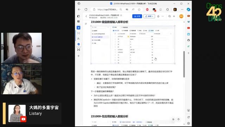Open the YouTube icon in Edge sidebar
This screenshot has width=225, height=127.
(x=188, y=28)
